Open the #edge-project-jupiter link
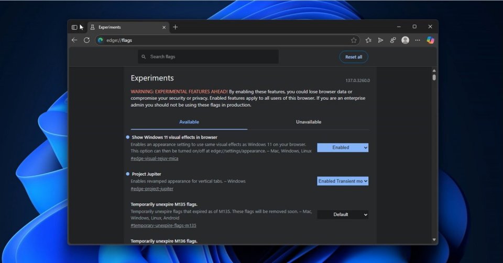The height and width of the screenshot is (263, 503). tap(152, 189)
